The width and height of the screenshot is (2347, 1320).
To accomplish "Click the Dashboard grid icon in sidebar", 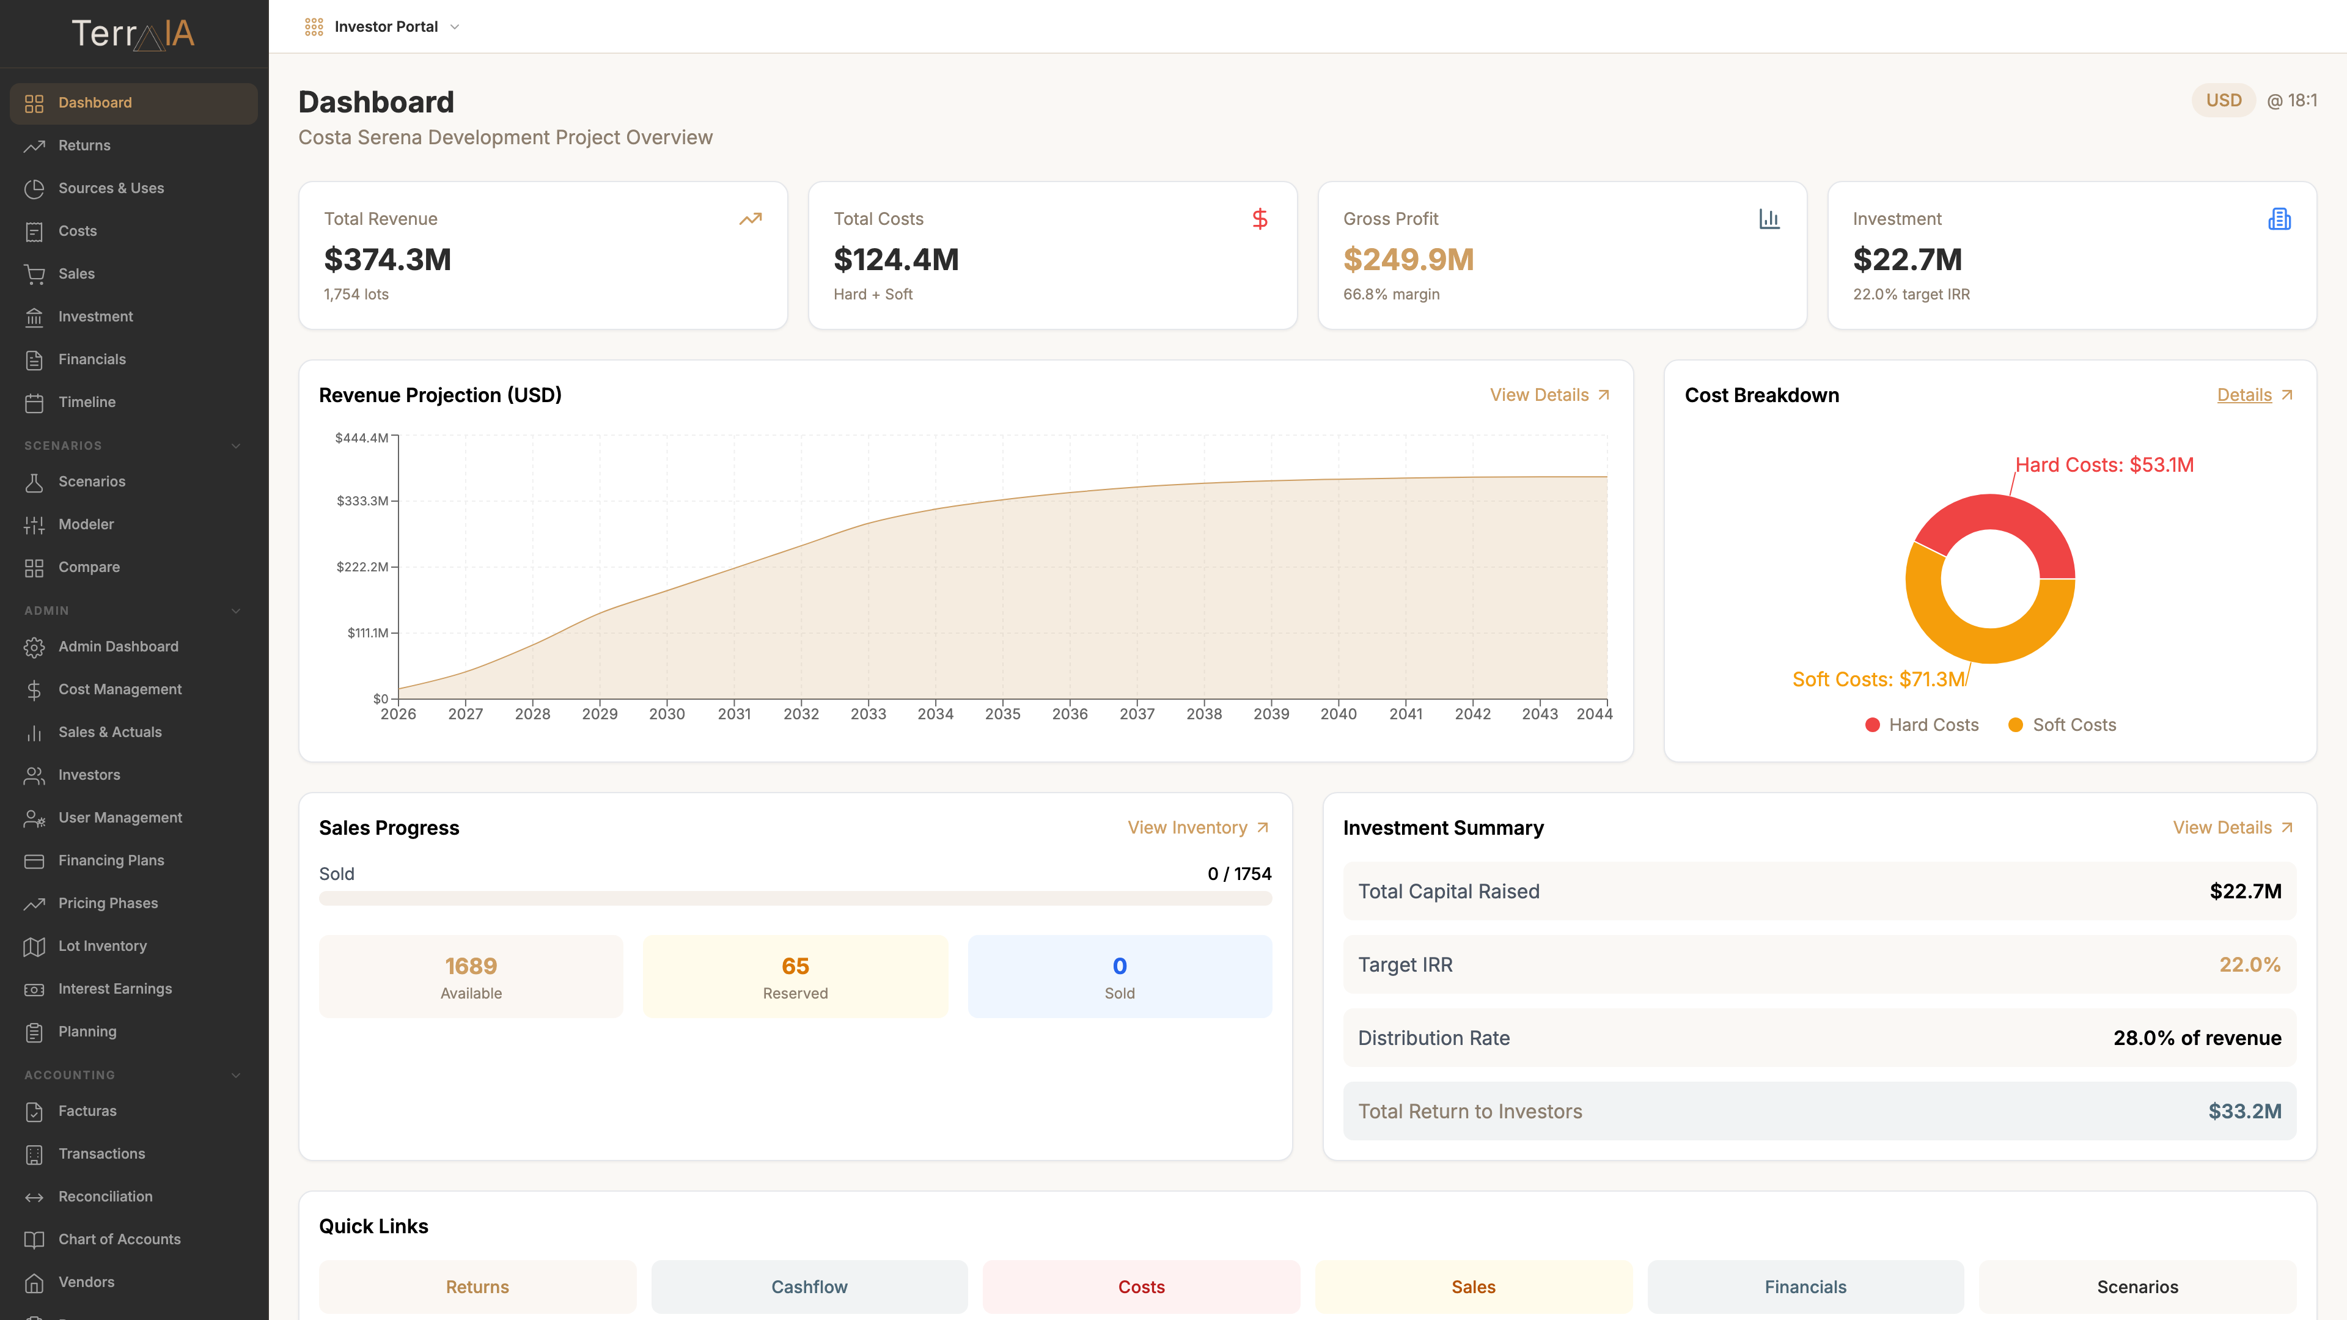I will 35,103.
